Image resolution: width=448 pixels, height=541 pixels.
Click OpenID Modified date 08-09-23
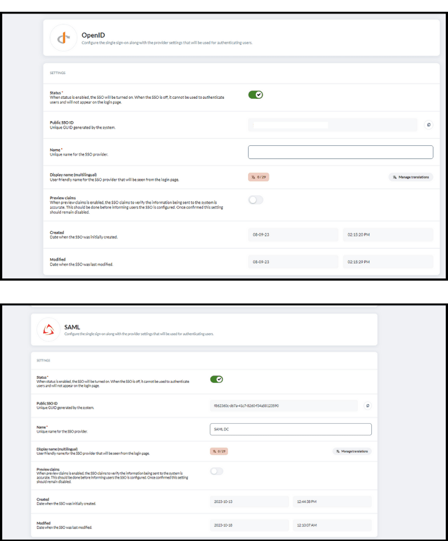coord(293,262)
